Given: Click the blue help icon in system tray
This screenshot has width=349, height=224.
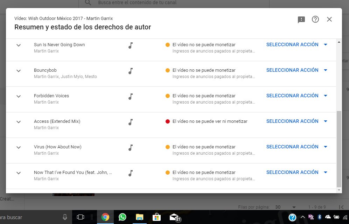Looking at the screenshot, I should pyautogui.click(x=292, y=217).
